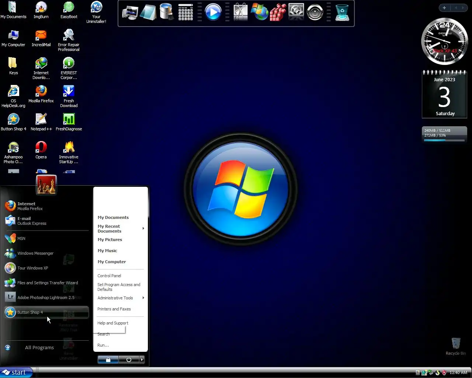
Task: Expand My Recent Documents submenu arrow
Action: 143,228
